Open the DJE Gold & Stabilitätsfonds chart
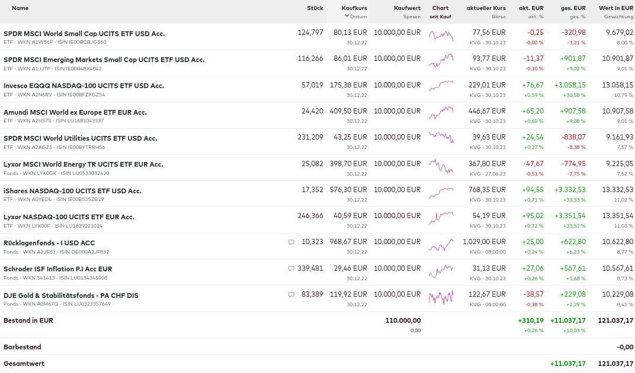The image size is (635, 373). coord(441,296)
